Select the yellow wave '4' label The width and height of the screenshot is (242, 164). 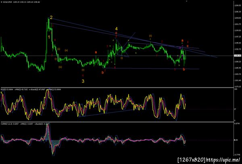tap(117, 29)
